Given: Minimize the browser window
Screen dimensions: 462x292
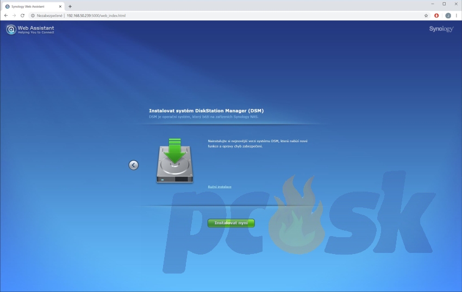Looking at the screenshot, I should [x=433, y=4].
